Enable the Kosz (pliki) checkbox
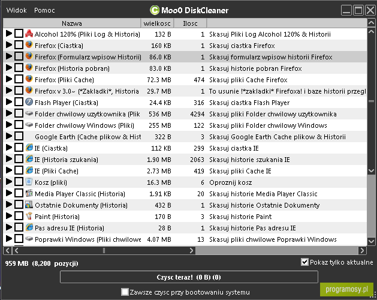 pyautogui.click(x=19, y=182)
